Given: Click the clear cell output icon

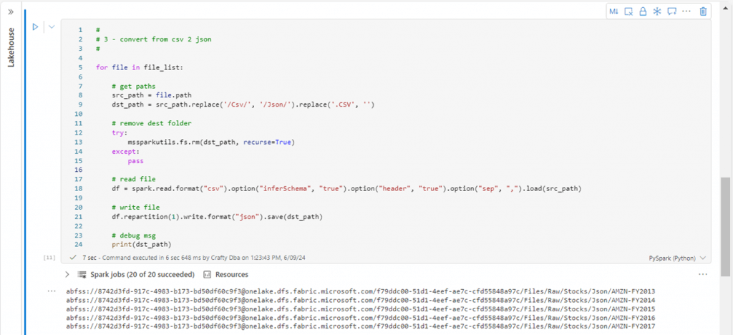Looking at the screenshot, I should pos(628,11).
